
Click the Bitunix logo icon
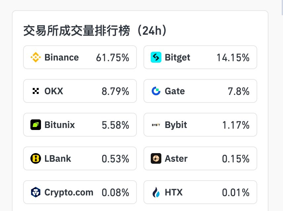pyautogui.click(x=36, y=125)
